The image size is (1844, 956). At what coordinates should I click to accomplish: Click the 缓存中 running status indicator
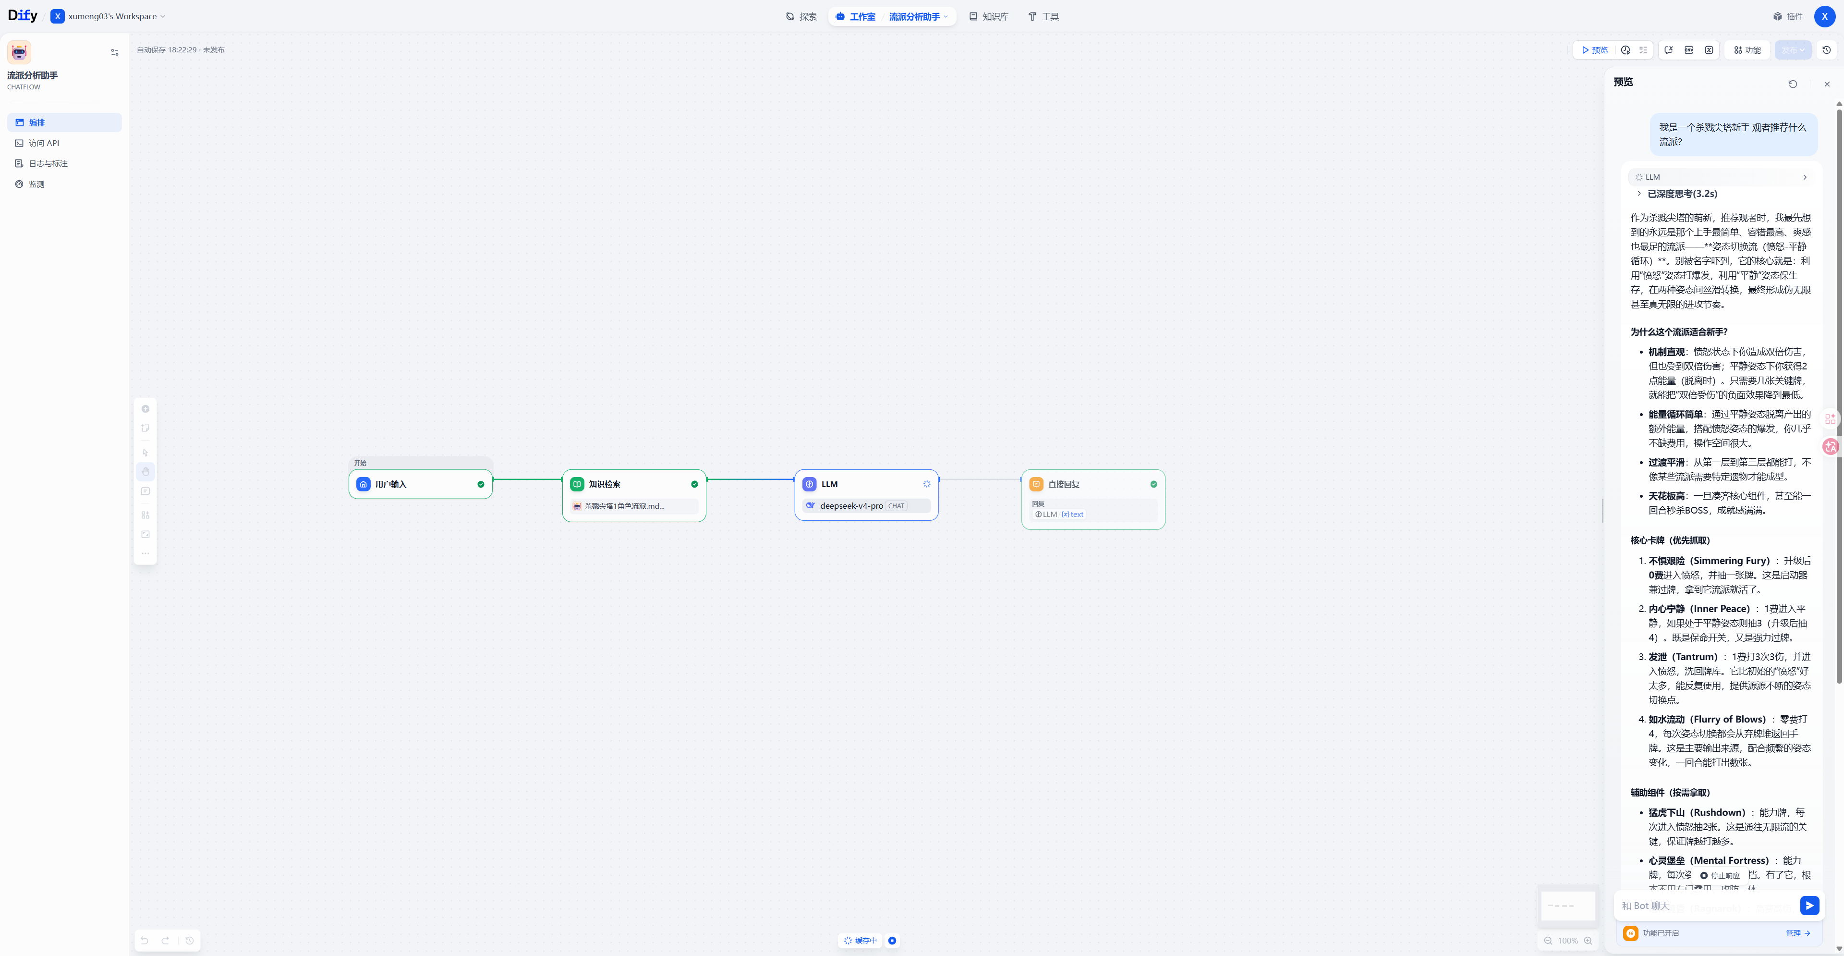pyautogui.click(x=861, y=941)
